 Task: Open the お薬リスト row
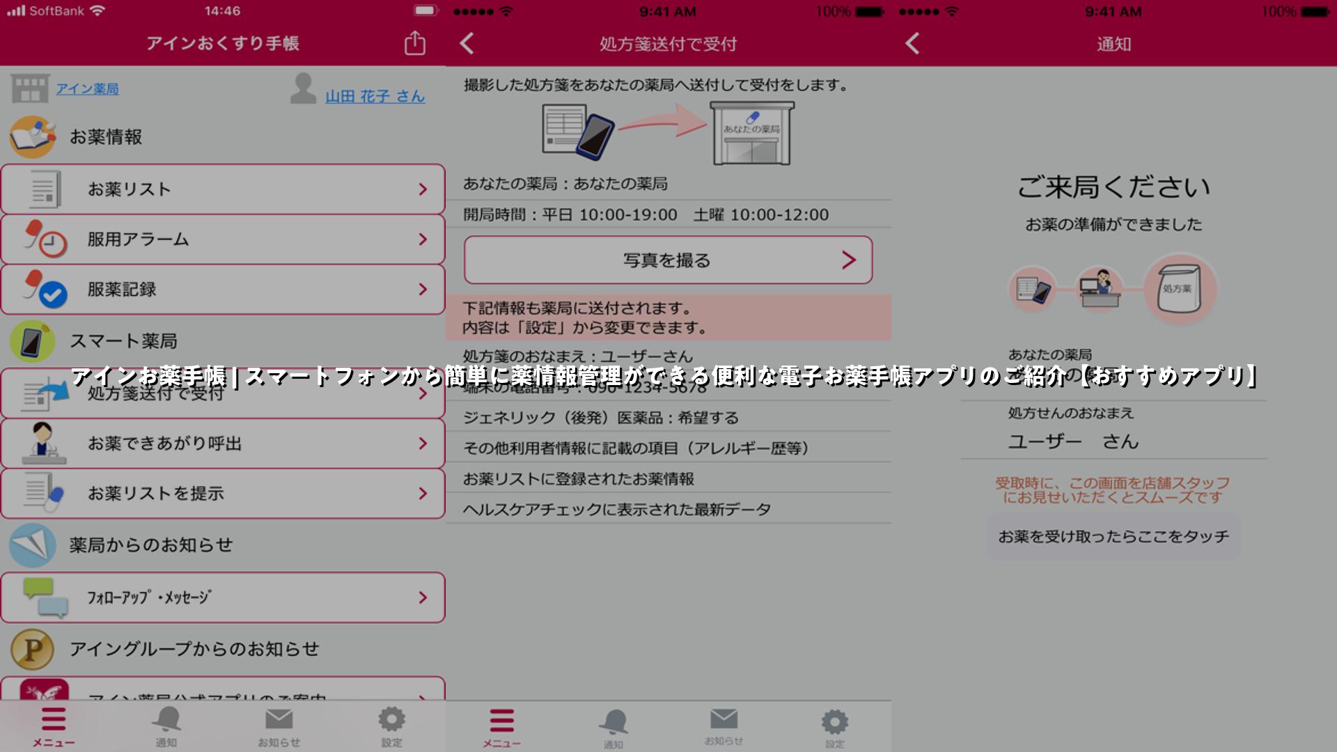[x=223, y=189]
